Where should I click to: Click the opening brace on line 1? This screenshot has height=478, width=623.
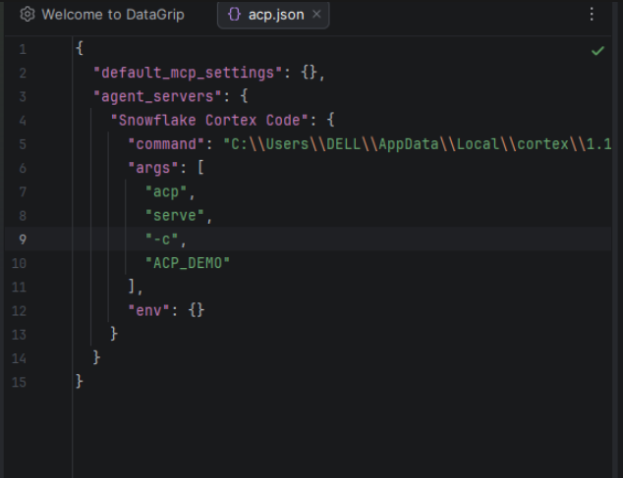[80, 48]
